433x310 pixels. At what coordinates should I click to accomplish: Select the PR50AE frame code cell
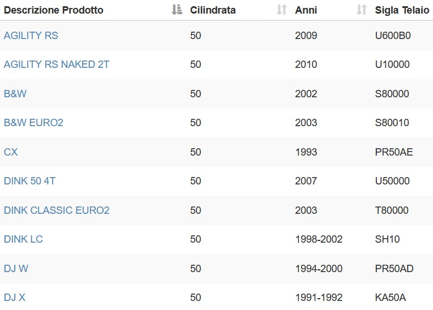(x=394, y=152)
